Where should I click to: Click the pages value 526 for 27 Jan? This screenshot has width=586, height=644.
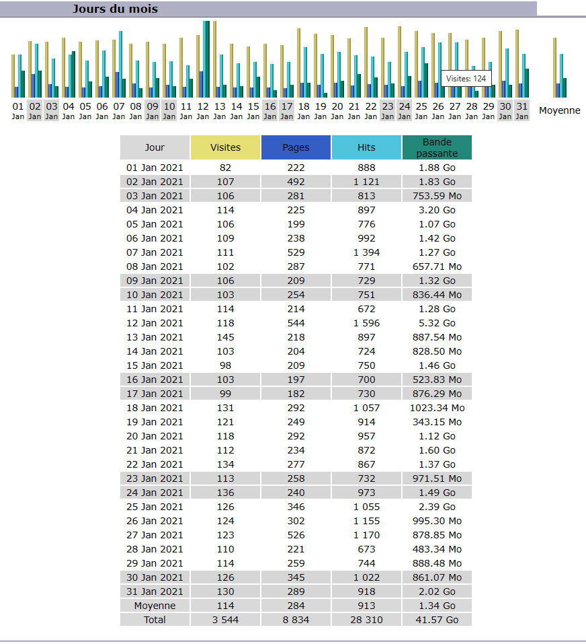point(296,535)
